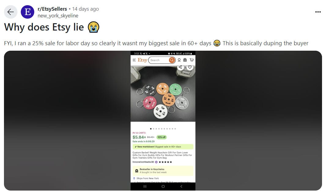The height and width of the screenshot is (193, 326).
Task: Open the Etsy gift icon
Action: coord(185,60)
